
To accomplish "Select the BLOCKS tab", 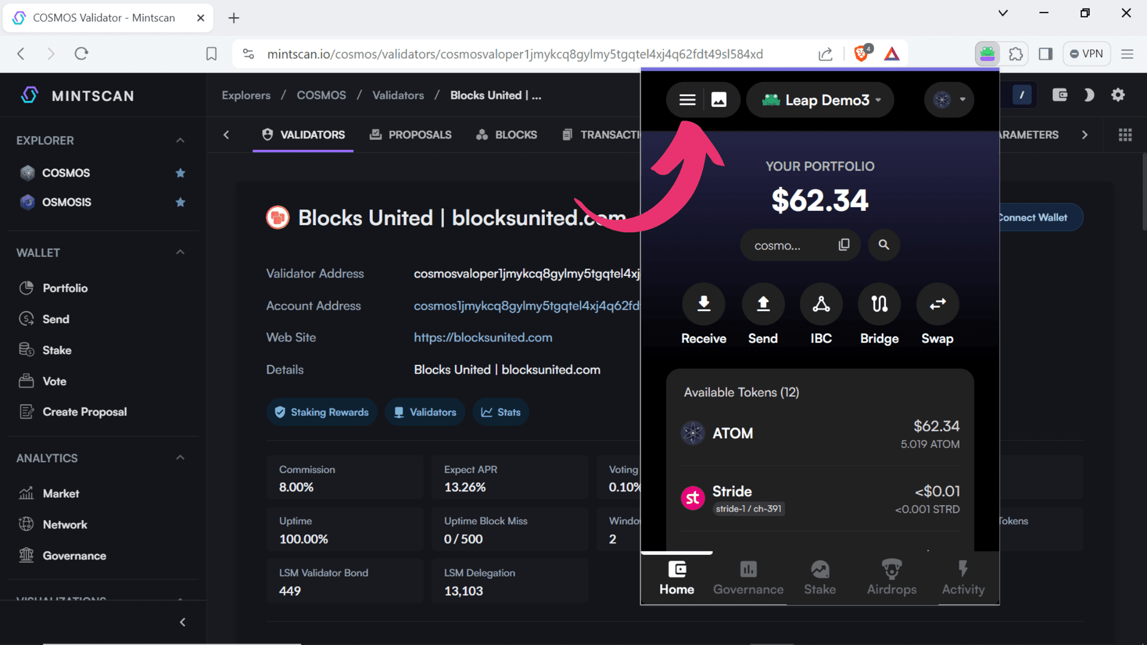I will pyautogui.click(x=507, y=135).
